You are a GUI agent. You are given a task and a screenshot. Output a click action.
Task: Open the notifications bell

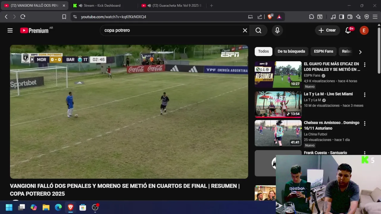[348, 30]
